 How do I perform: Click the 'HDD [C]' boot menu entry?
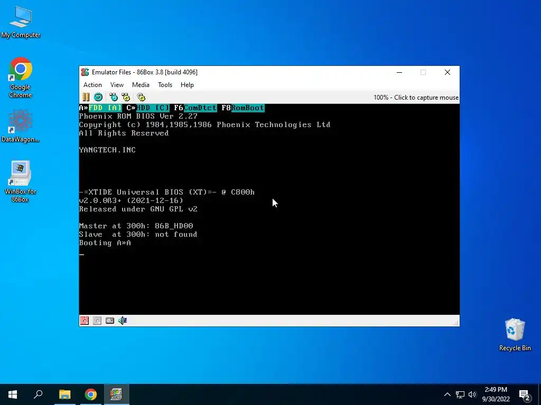pyautogui.click(x=153, y=108)
